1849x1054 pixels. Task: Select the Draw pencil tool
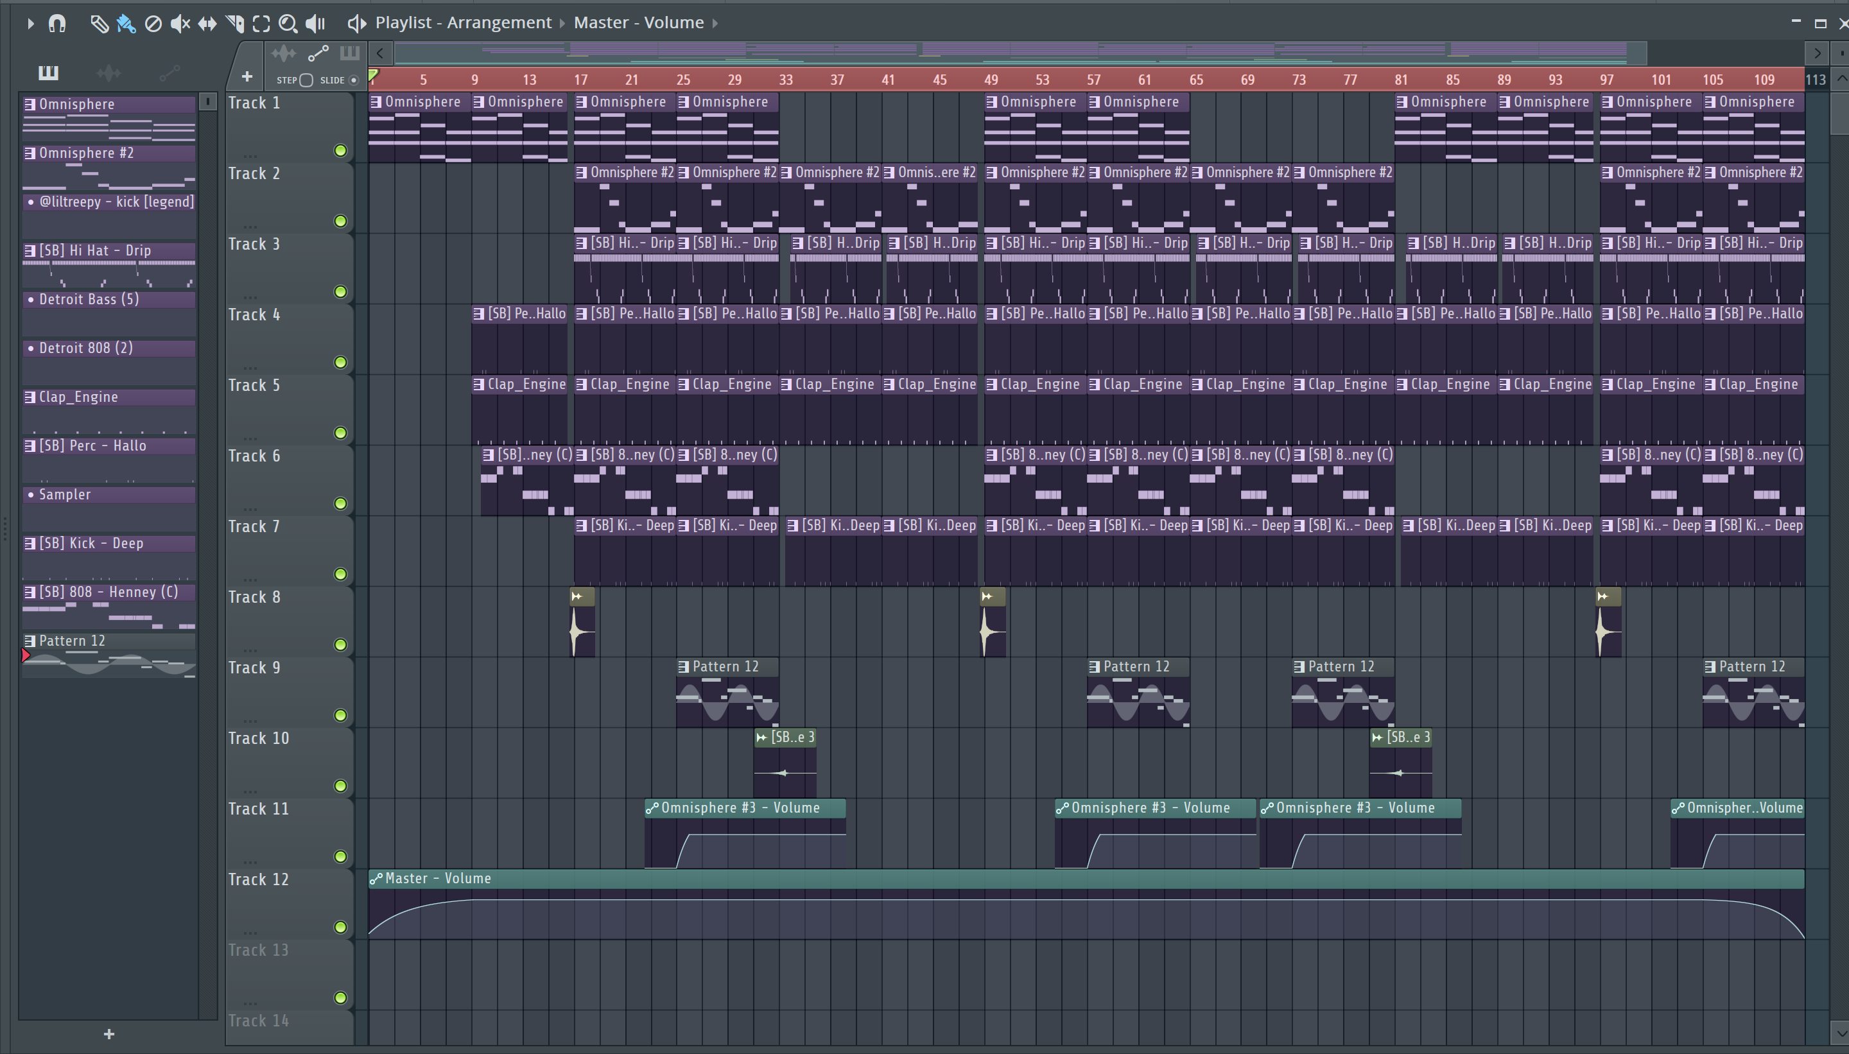[x=99, y=24]
